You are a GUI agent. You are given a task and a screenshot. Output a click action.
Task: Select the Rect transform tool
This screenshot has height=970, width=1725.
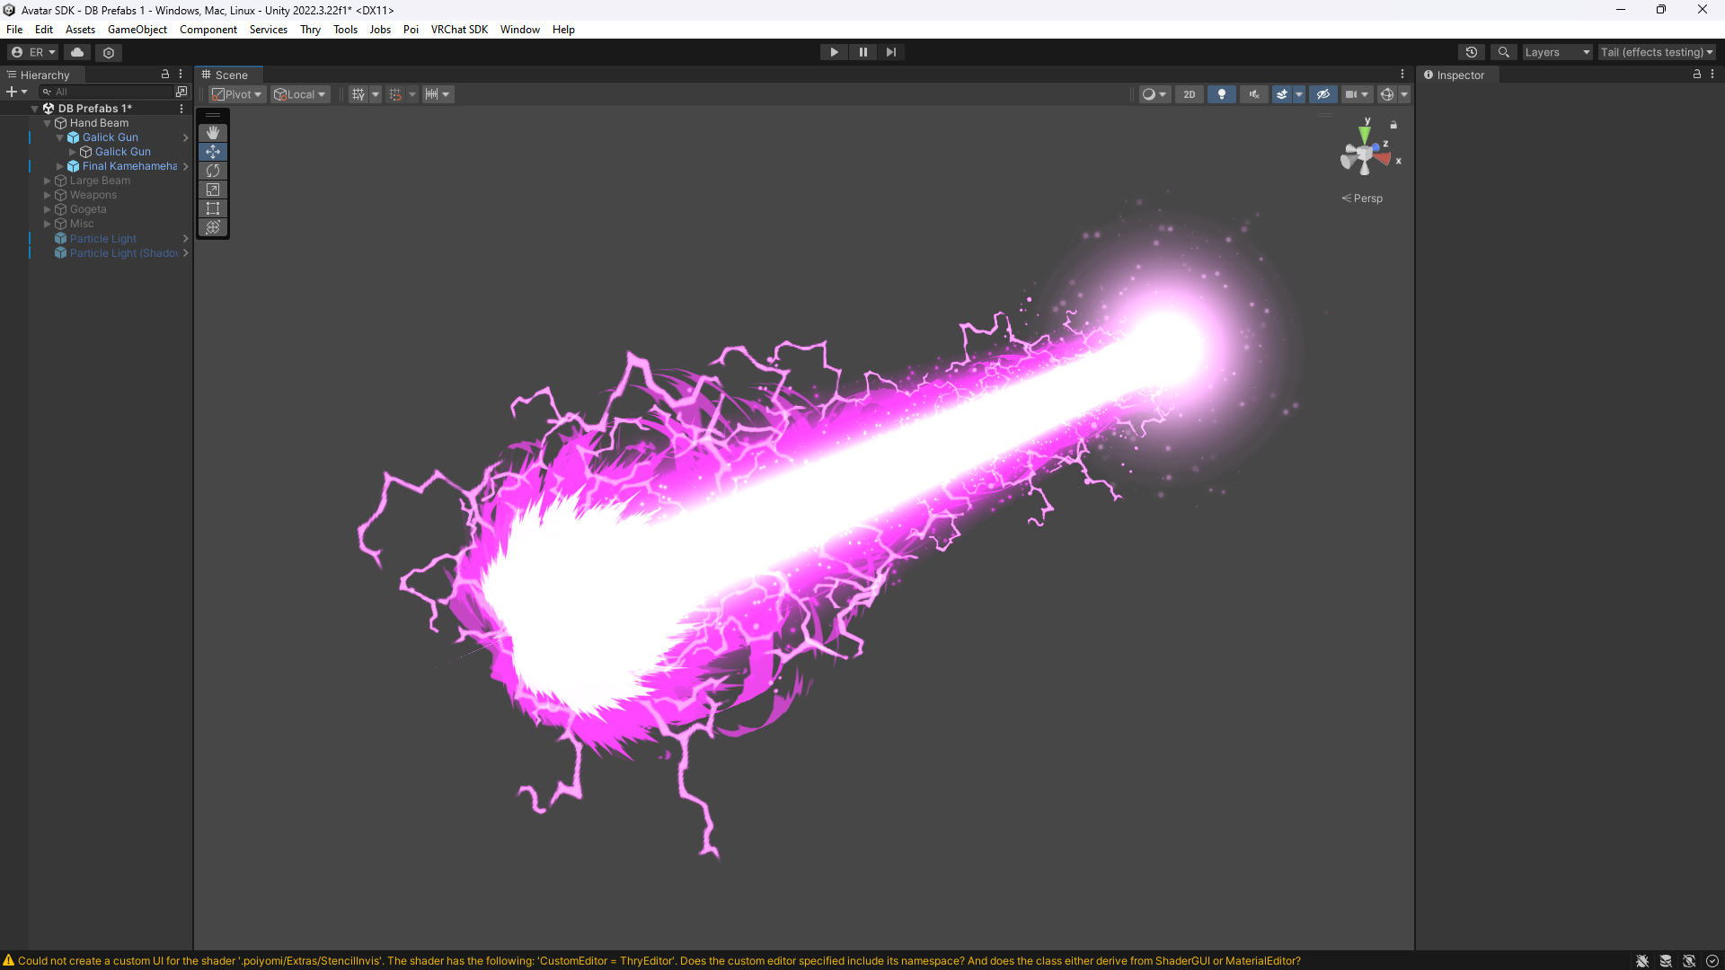point(213,208)
